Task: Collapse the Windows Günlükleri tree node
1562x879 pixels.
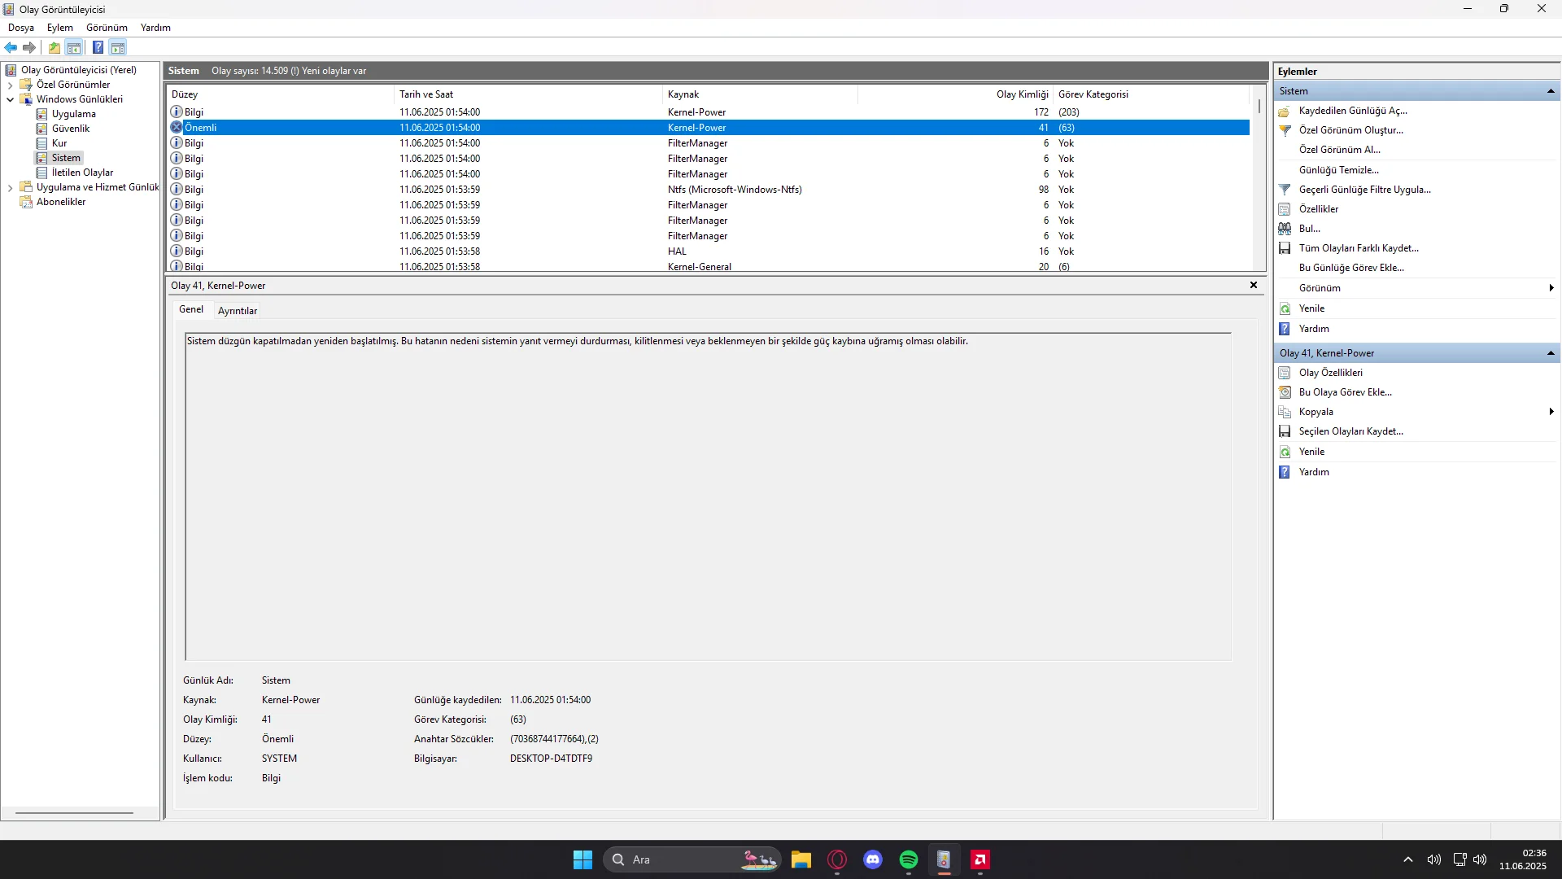Action: pos(10,99)
